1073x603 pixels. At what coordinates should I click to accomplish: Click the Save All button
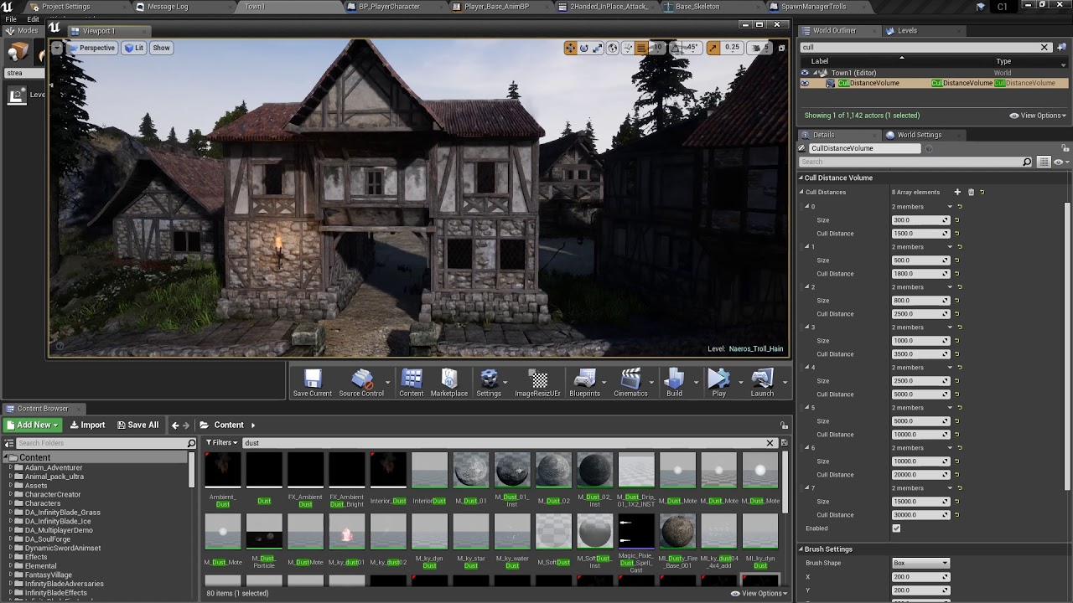coord(137,425)
